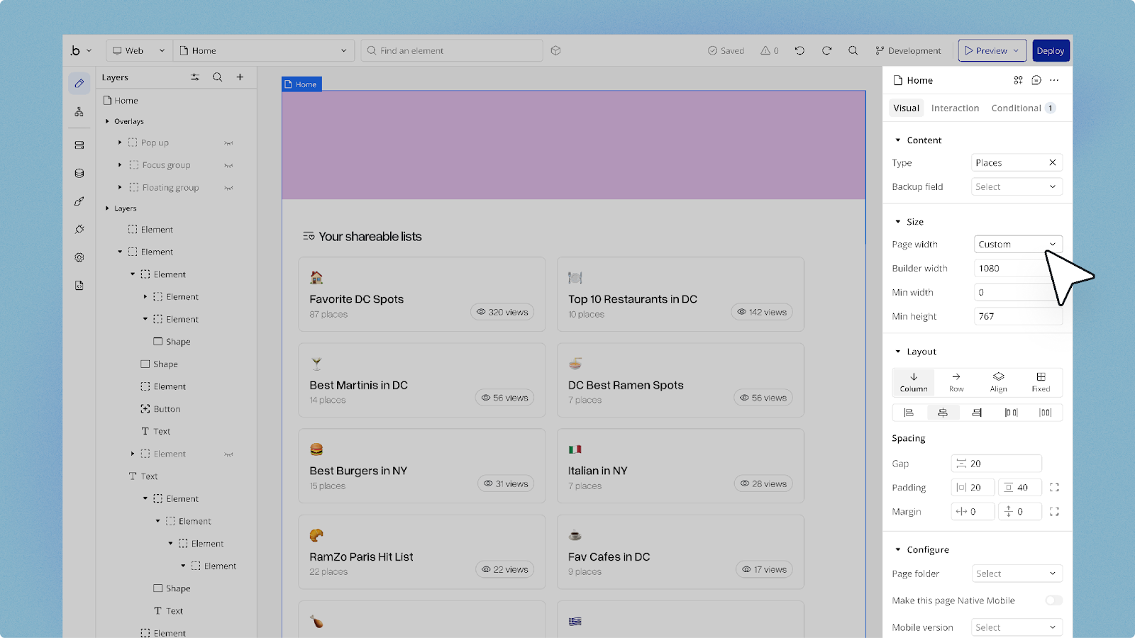
Task: Switch to the Interaction tab
Action: (x=955, y=108)
